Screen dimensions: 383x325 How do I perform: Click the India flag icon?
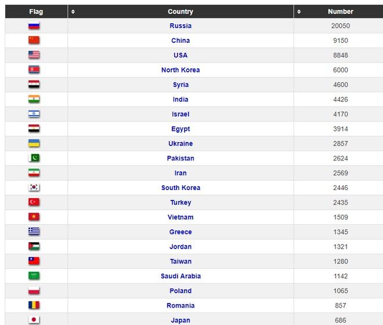(x=34, y=100)
